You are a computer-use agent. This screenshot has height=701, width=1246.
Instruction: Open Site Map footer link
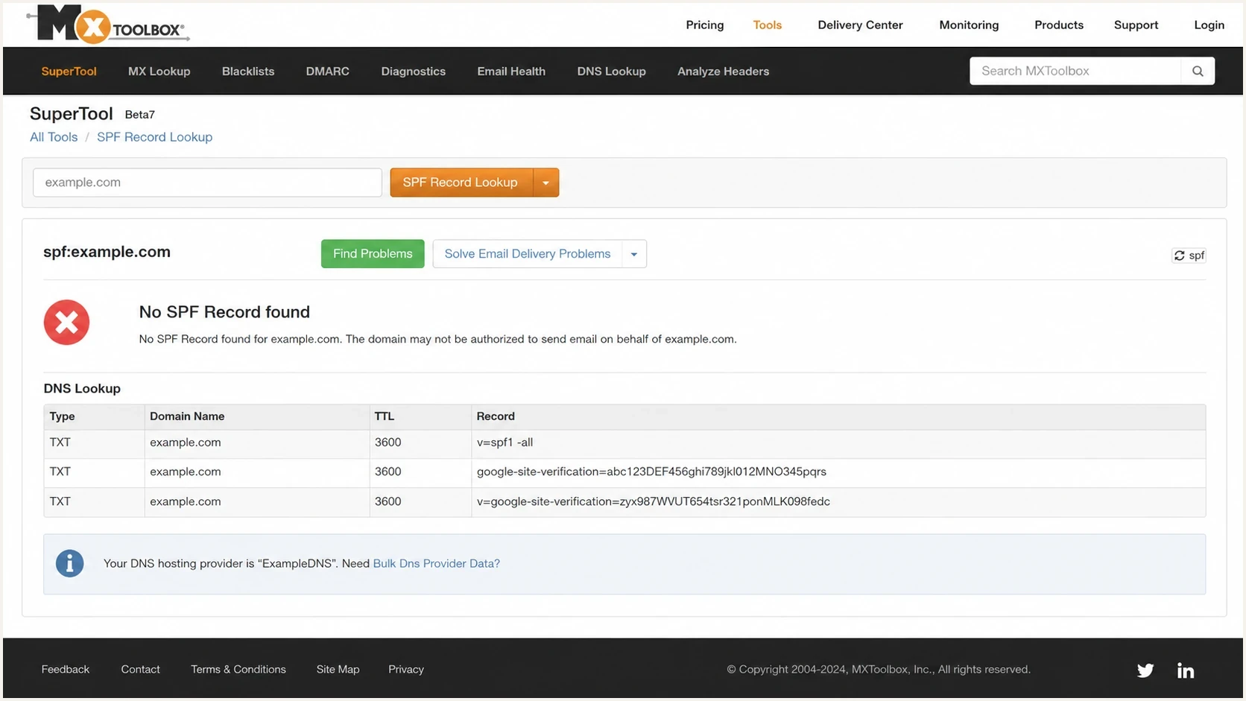coord(338,669)
